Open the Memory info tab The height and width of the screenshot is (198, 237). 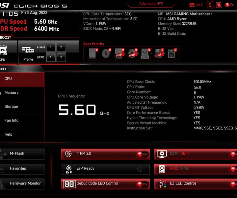[22, 93]
